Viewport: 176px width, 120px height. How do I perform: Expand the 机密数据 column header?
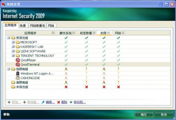pos(94,33)
